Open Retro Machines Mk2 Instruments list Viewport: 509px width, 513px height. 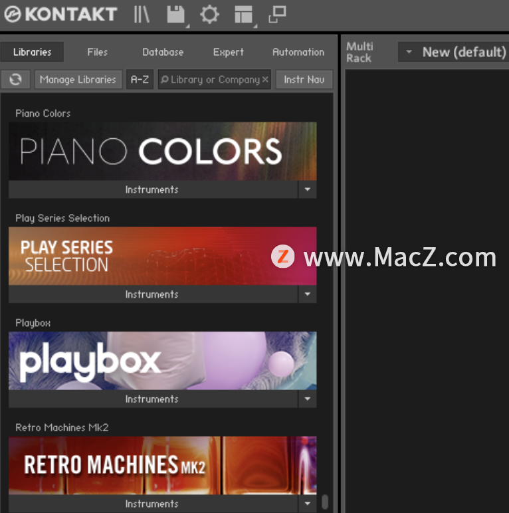pyautogui.click(x=153, y=504)
